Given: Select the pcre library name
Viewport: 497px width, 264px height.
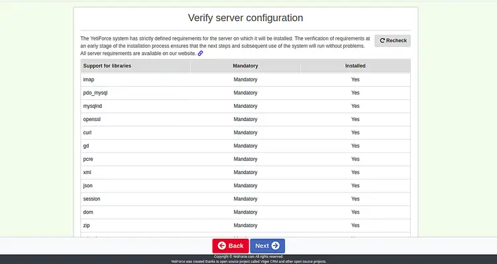Looking at the screenshot, I should [88, 159].
